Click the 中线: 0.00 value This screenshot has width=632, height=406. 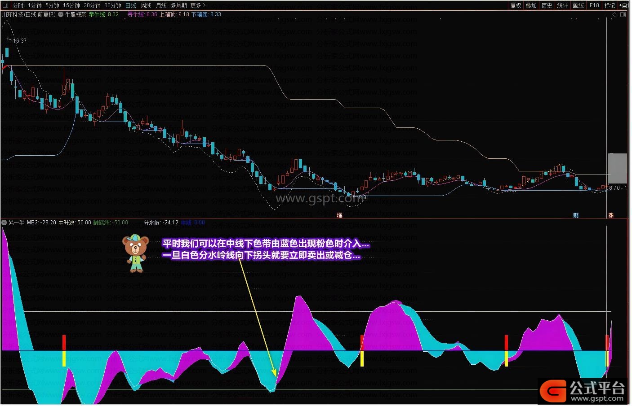tap(193, 223)
